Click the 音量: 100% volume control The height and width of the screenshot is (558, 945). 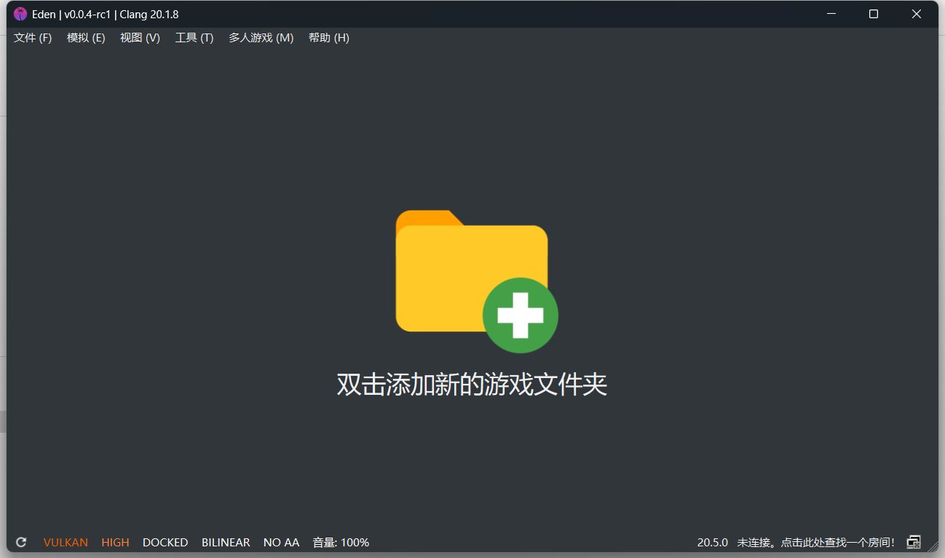pyautogui.click(x=341, y=543)
